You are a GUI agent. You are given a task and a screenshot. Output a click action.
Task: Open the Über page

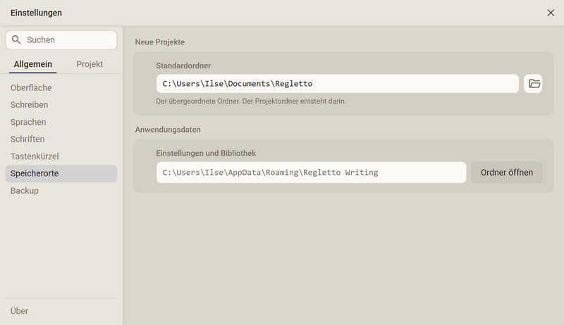click(20, 311)
